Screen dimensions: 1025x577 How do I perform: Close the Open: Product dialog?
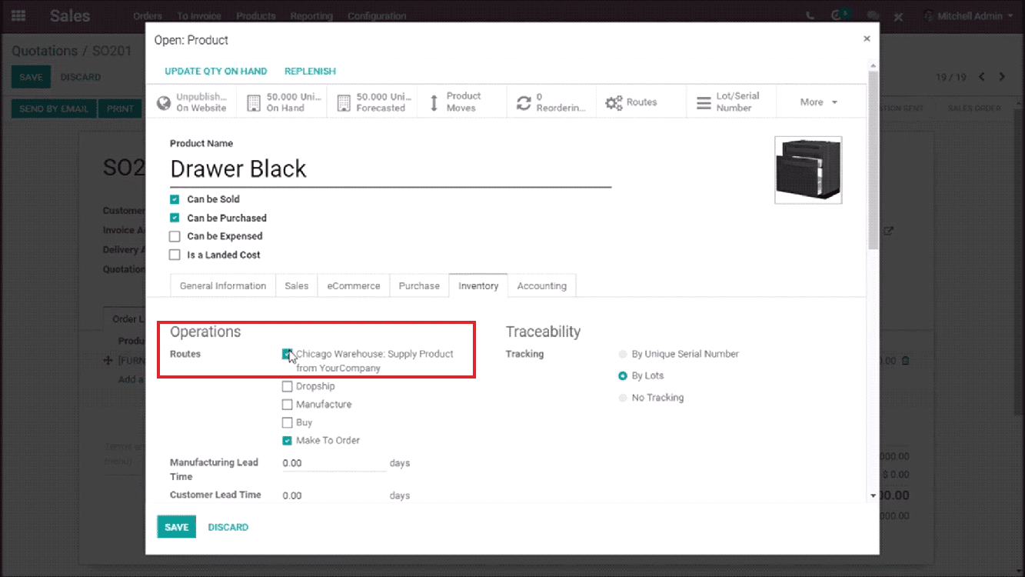pos(867,38)
